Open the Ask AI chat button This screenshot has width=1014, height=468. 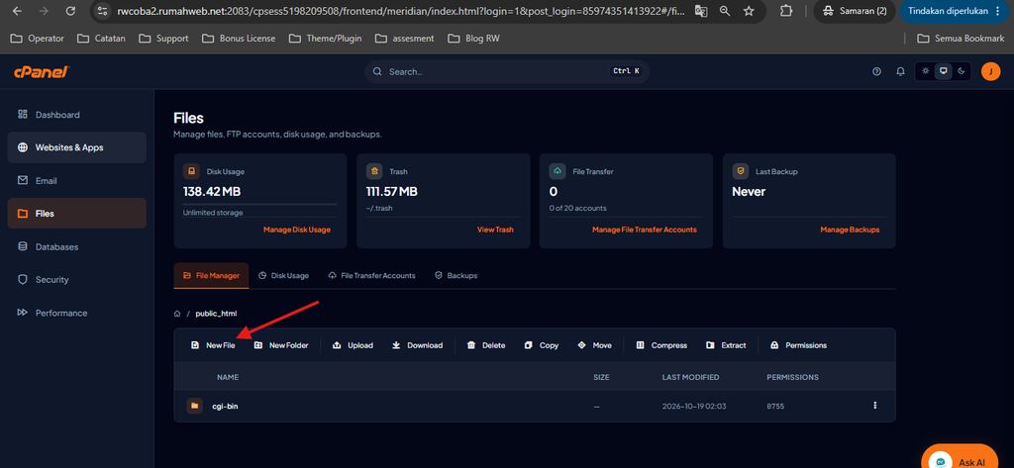point(960,456)
